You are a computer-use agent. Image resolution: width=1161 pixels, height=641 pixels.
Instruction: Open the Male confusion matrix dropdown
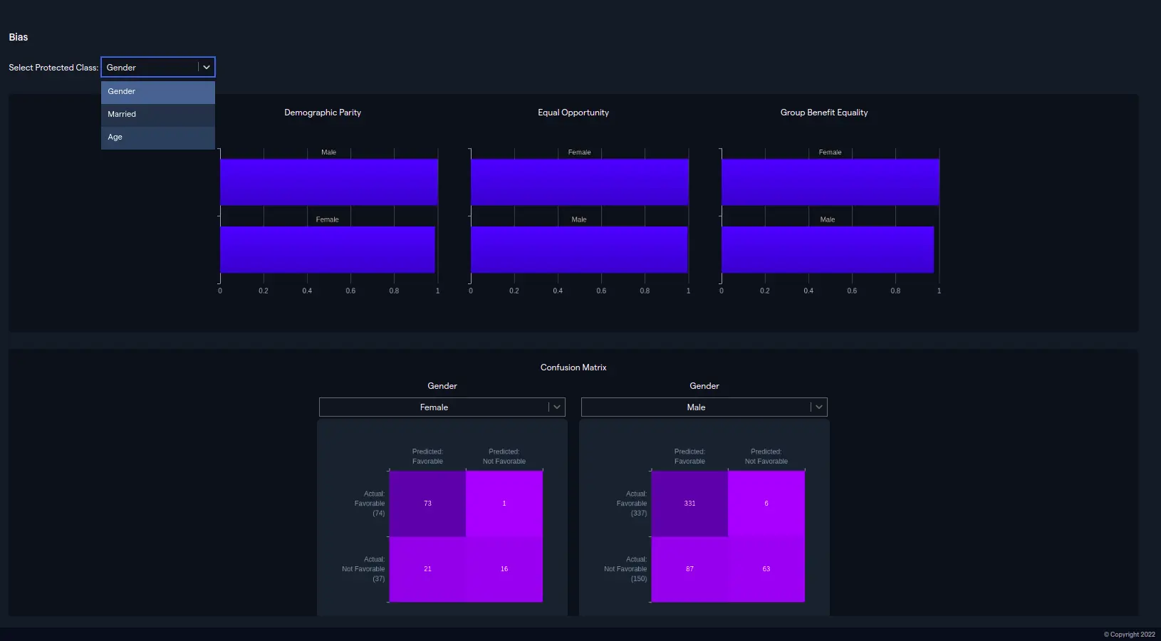pyautogui.click(x=696, y=407)
